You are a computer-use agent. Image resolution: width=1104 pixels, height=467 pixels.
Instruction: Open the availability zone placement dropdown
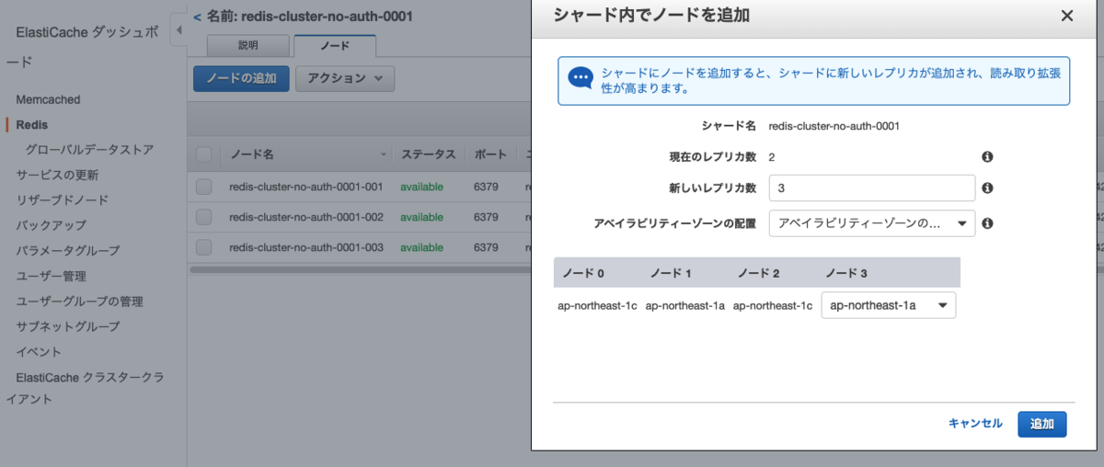872,223
